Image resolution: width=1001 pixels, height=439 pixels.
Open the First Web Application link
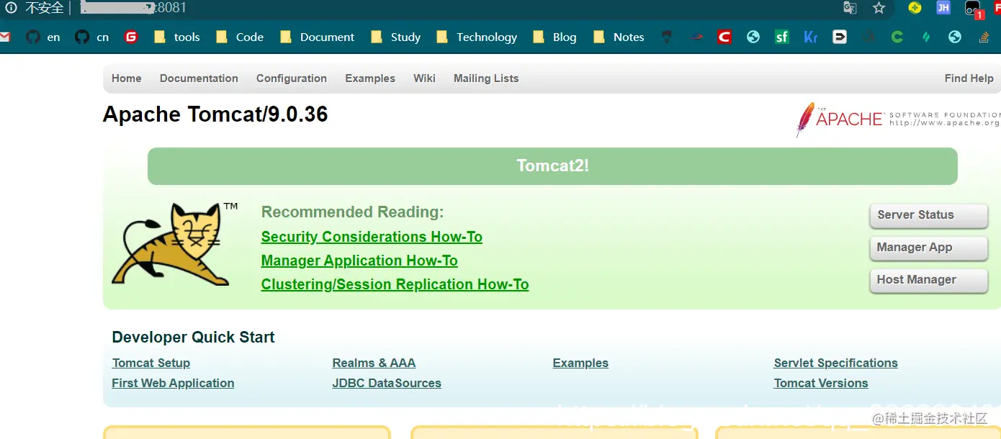click(173, 384)
